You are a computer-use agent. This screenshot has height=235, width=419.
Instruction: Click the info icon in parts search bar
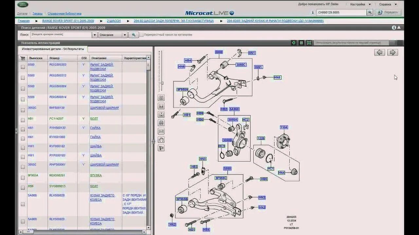click(x=394, y=28)
